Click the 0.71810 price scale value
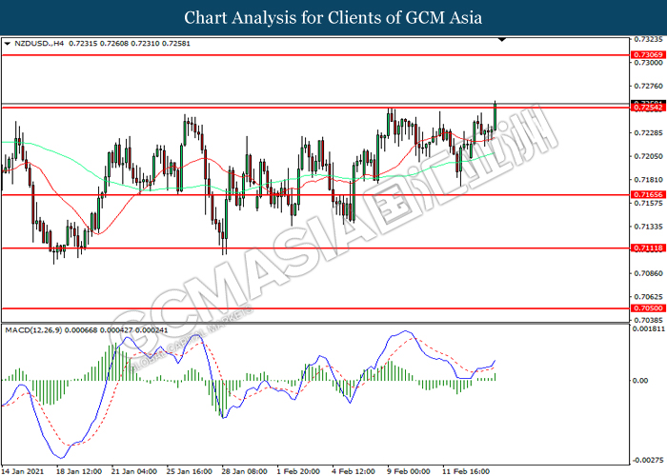 tap(648, 180)
